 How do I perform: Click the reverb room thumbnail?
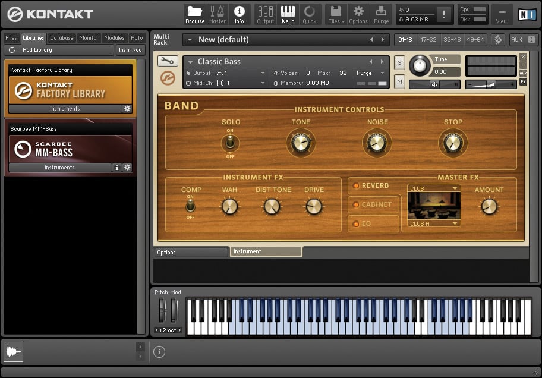434,206
